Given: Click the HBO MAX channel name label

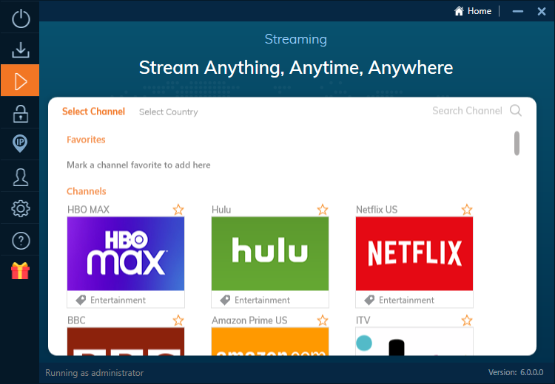Looking at the screenshot, I should (89, 210).
